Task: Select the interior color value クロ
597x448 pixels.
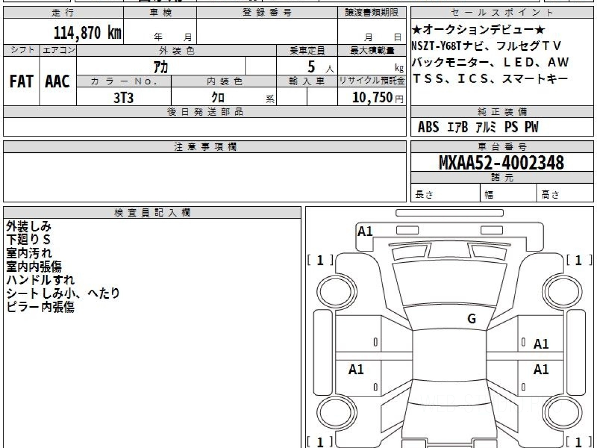Action: (x=218, y=98)
